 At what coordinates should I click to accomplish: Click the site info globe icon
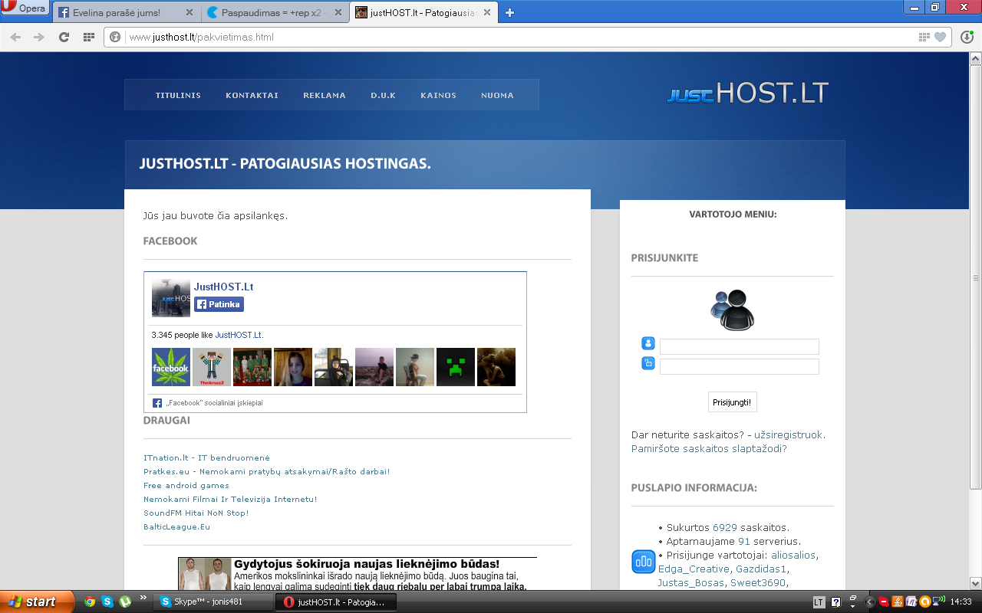(115, 37)
